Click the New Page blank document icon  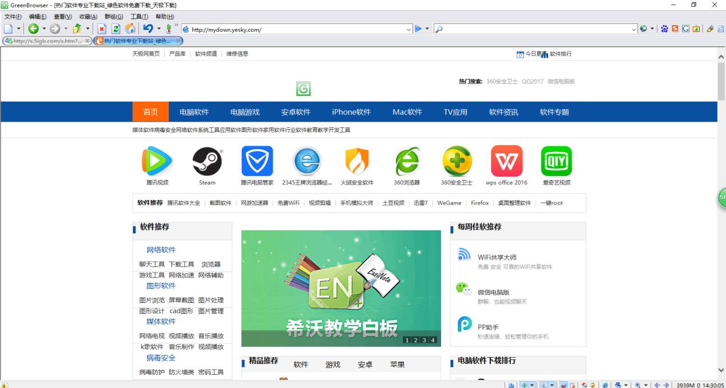(8, 27)
